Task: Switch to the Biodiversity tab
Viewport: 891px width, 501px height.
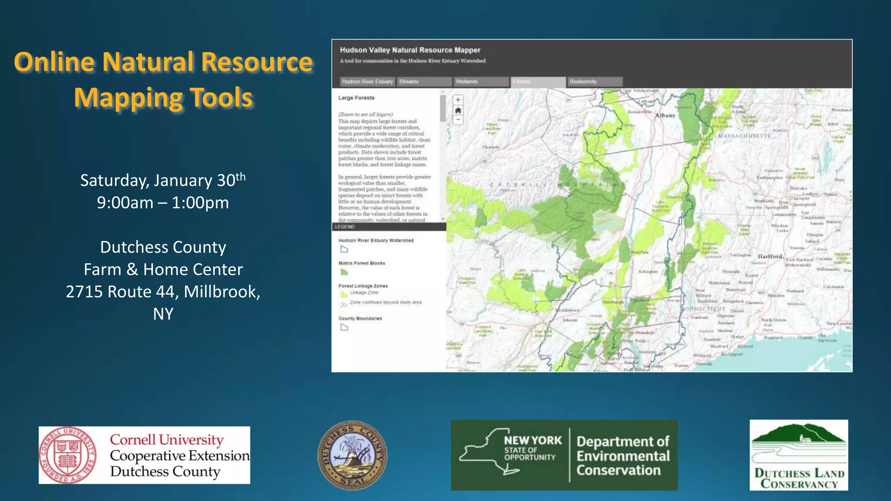Action: (595, 82)
